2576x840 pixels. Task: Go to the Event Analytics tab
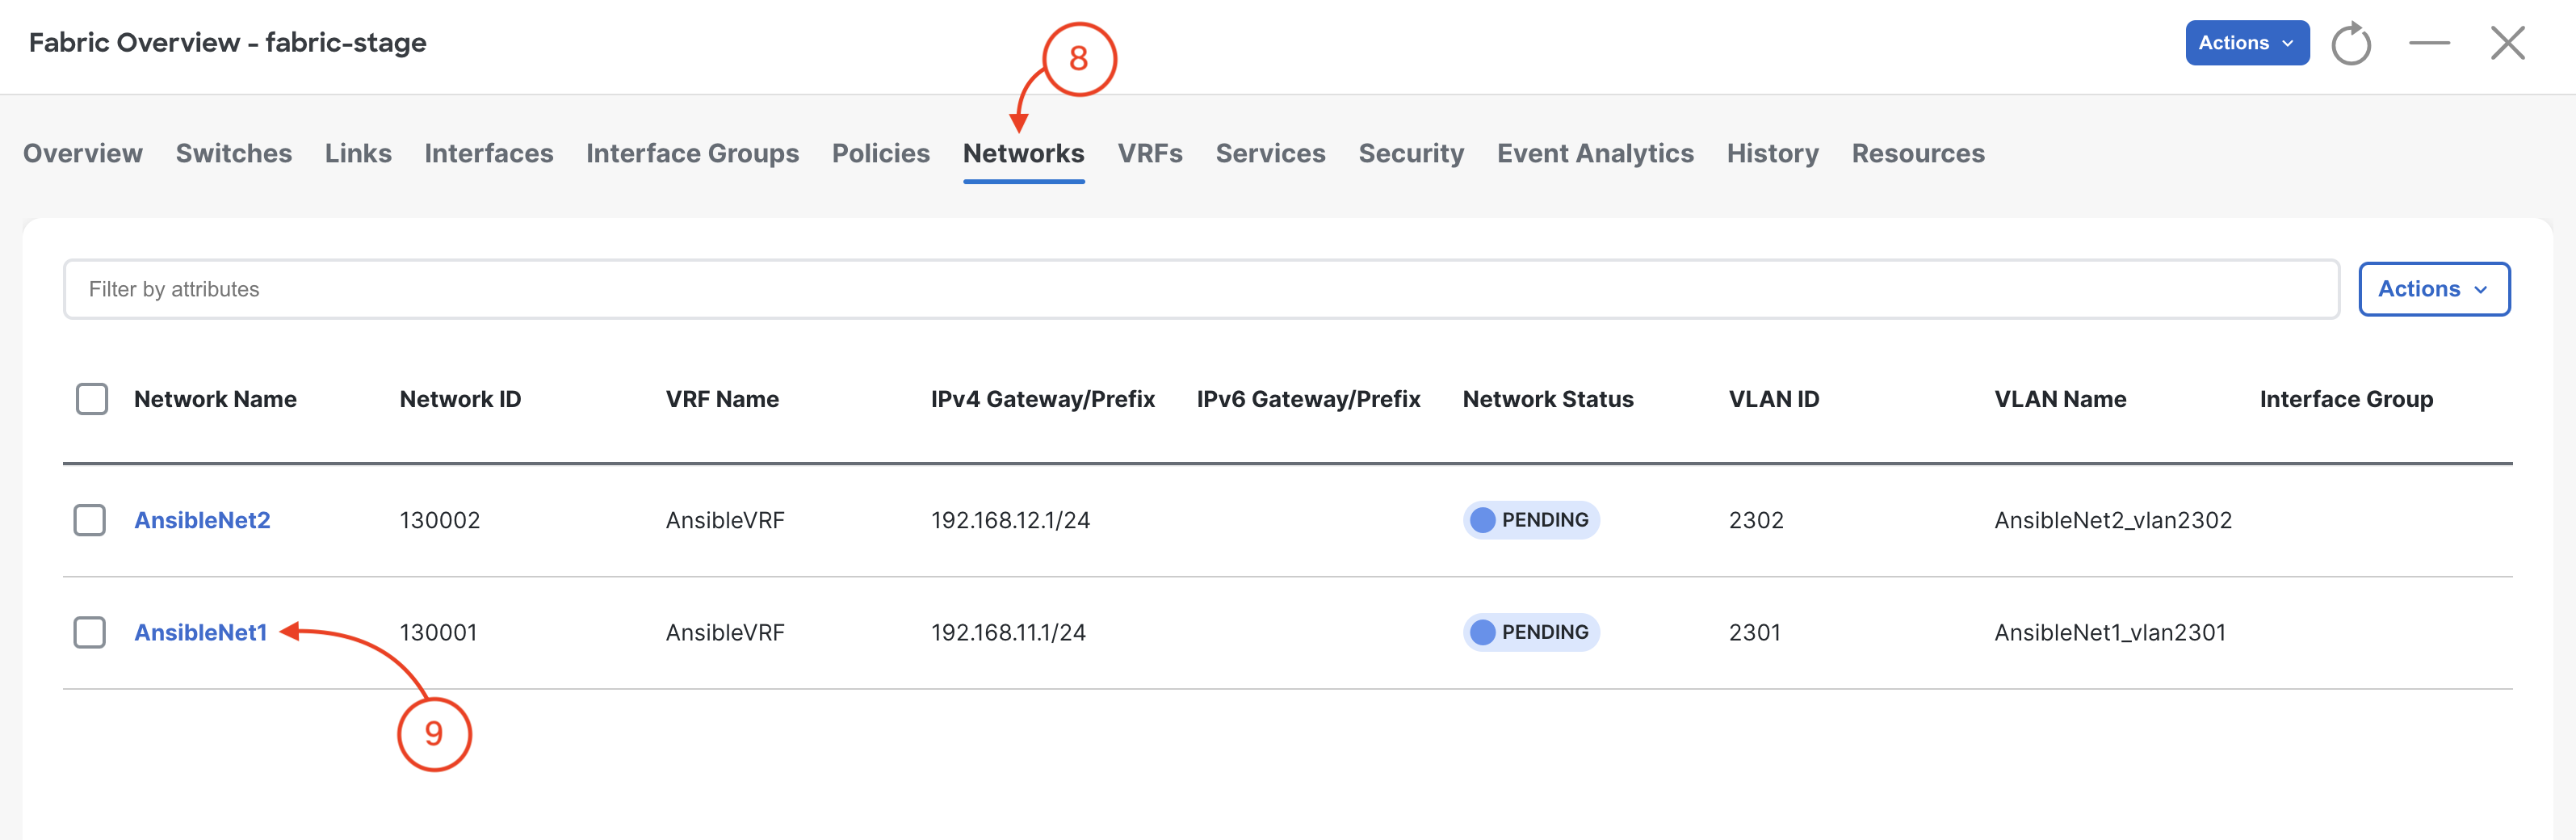point(1595,153)
